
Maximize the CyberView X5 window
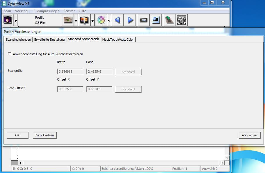(212, 3)
